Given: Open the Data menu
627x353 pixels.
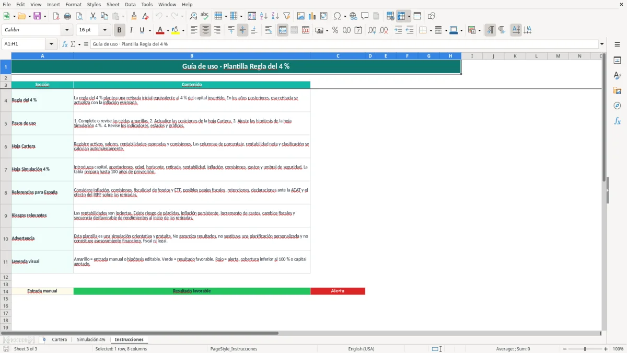Looking at the screenshot, I should (130, 4).
